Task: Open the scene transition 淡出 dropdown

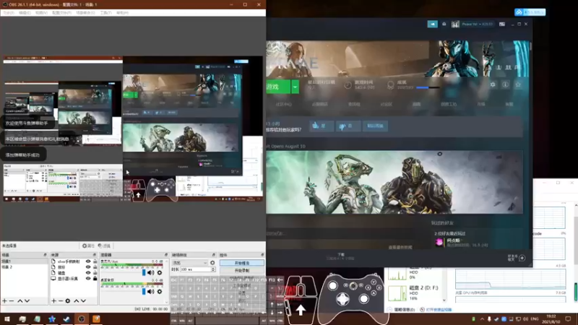Action: 189,263
